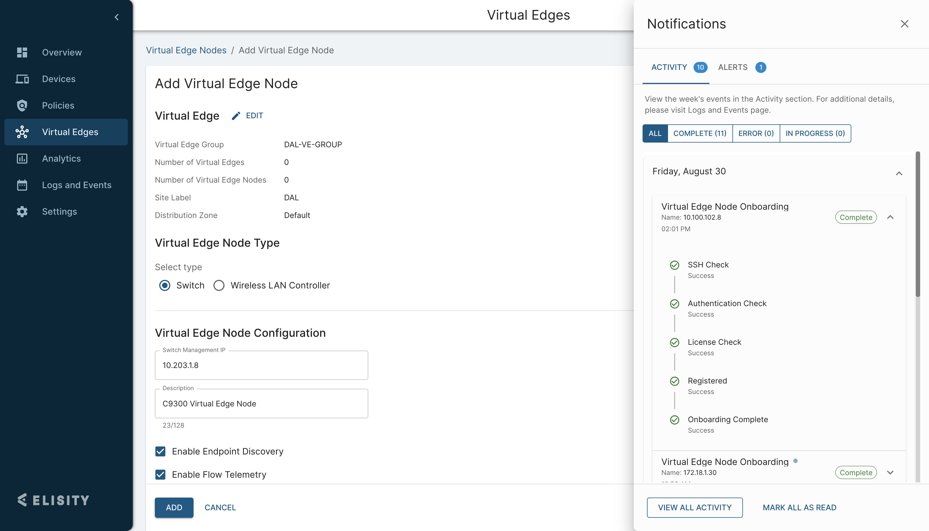Click the Devices sidebar icon

22,79
